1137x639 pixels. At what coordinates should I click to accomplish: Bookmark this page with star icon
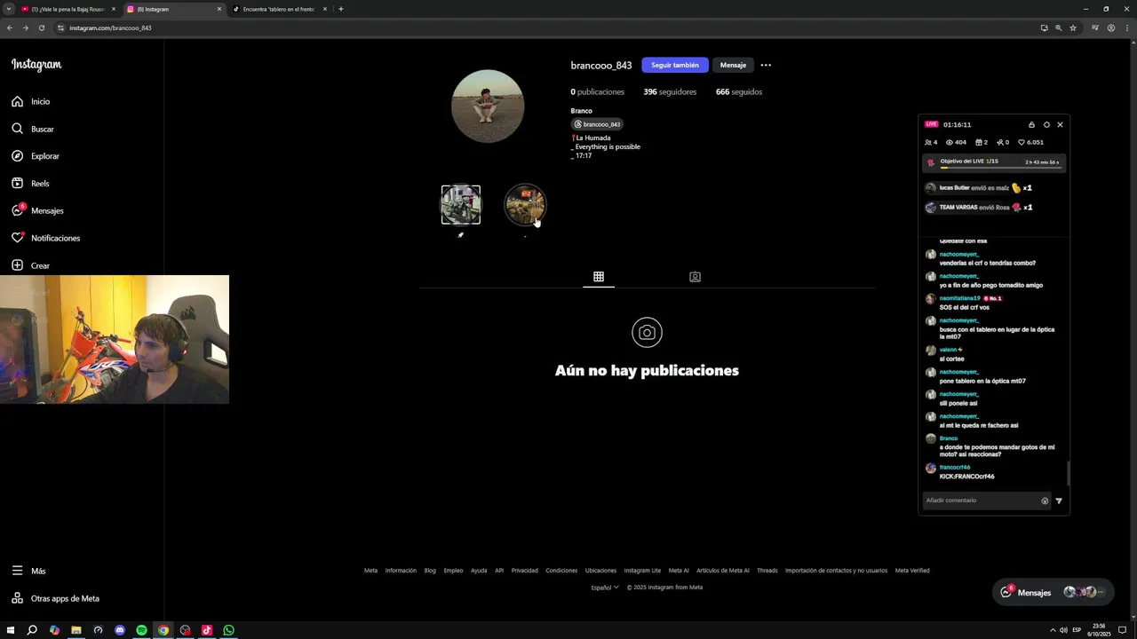pyautogui.click(x=1073, y=28)
